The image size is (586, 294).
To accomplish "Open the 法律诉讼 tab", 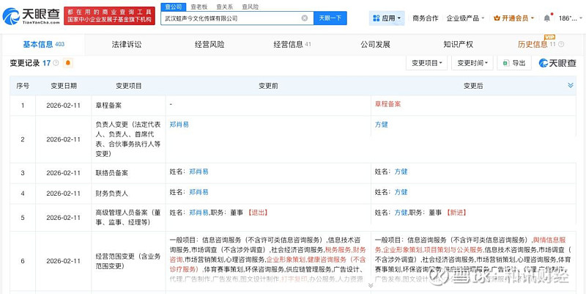I will point(127,45).
